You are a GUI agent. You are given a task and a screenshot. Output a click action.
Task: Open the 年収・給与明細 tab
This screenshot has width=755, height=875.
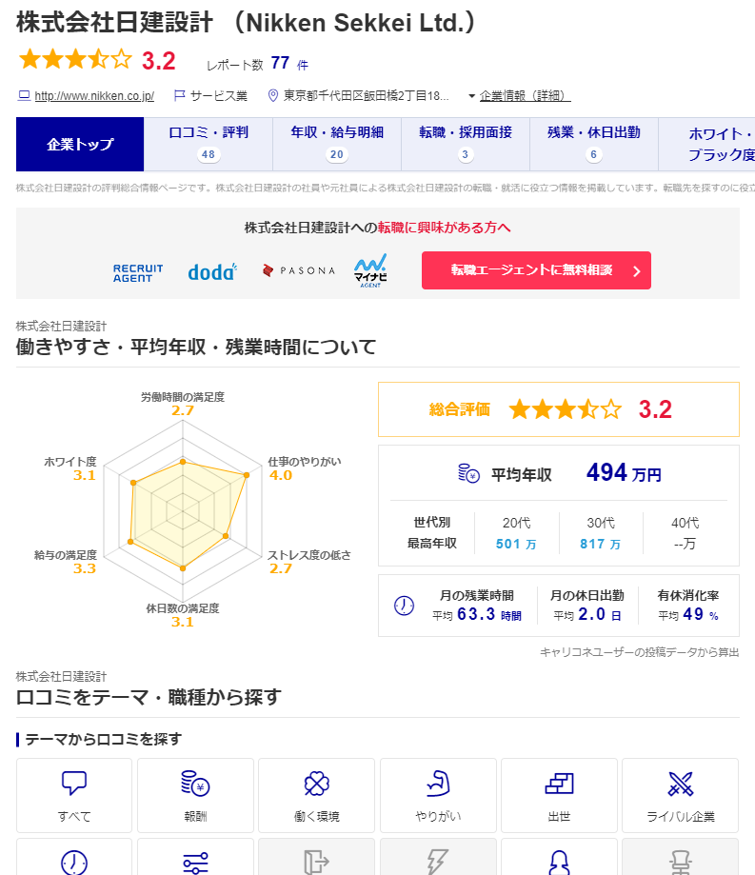point(337,144)
